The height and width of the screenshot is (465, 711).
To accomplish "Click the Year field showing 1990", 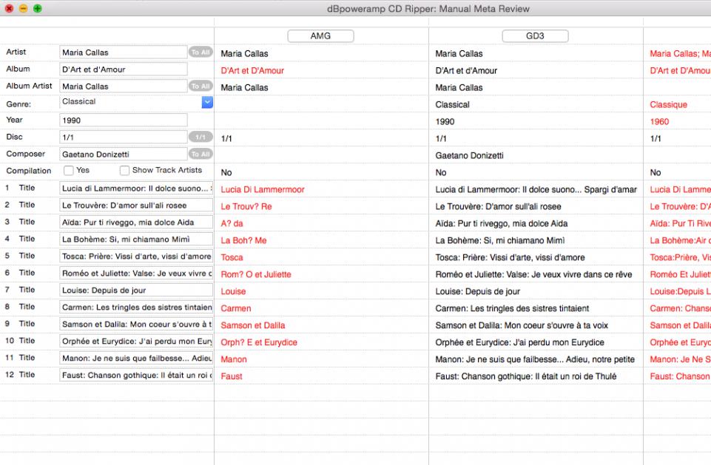I will (124, 120).
